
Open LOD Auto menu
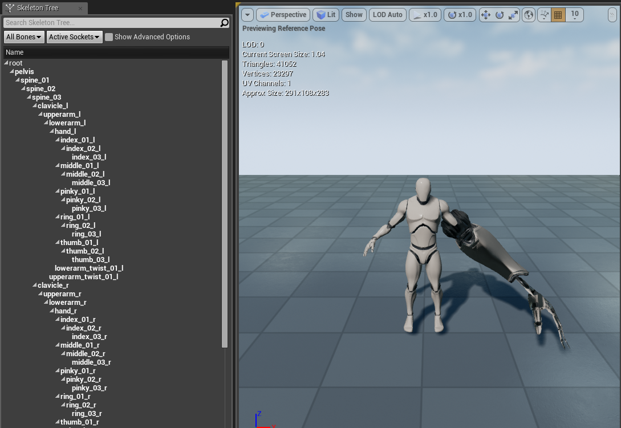tap(387, 15)
